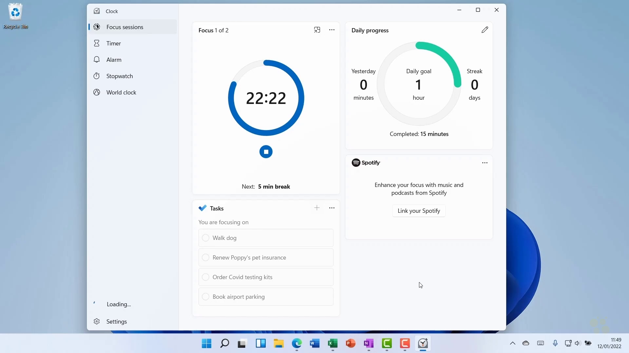Image resolution: width=629 pixels, height=353 pixels.
Task: Click the World clock globe icon
Action: [97, 92]
